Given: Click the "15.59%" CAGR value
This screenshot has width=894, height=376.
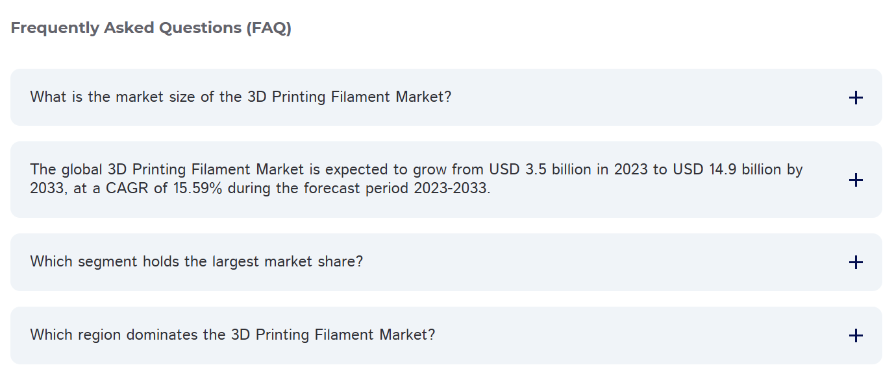Looking at the screenshot, I should (198, 190).
